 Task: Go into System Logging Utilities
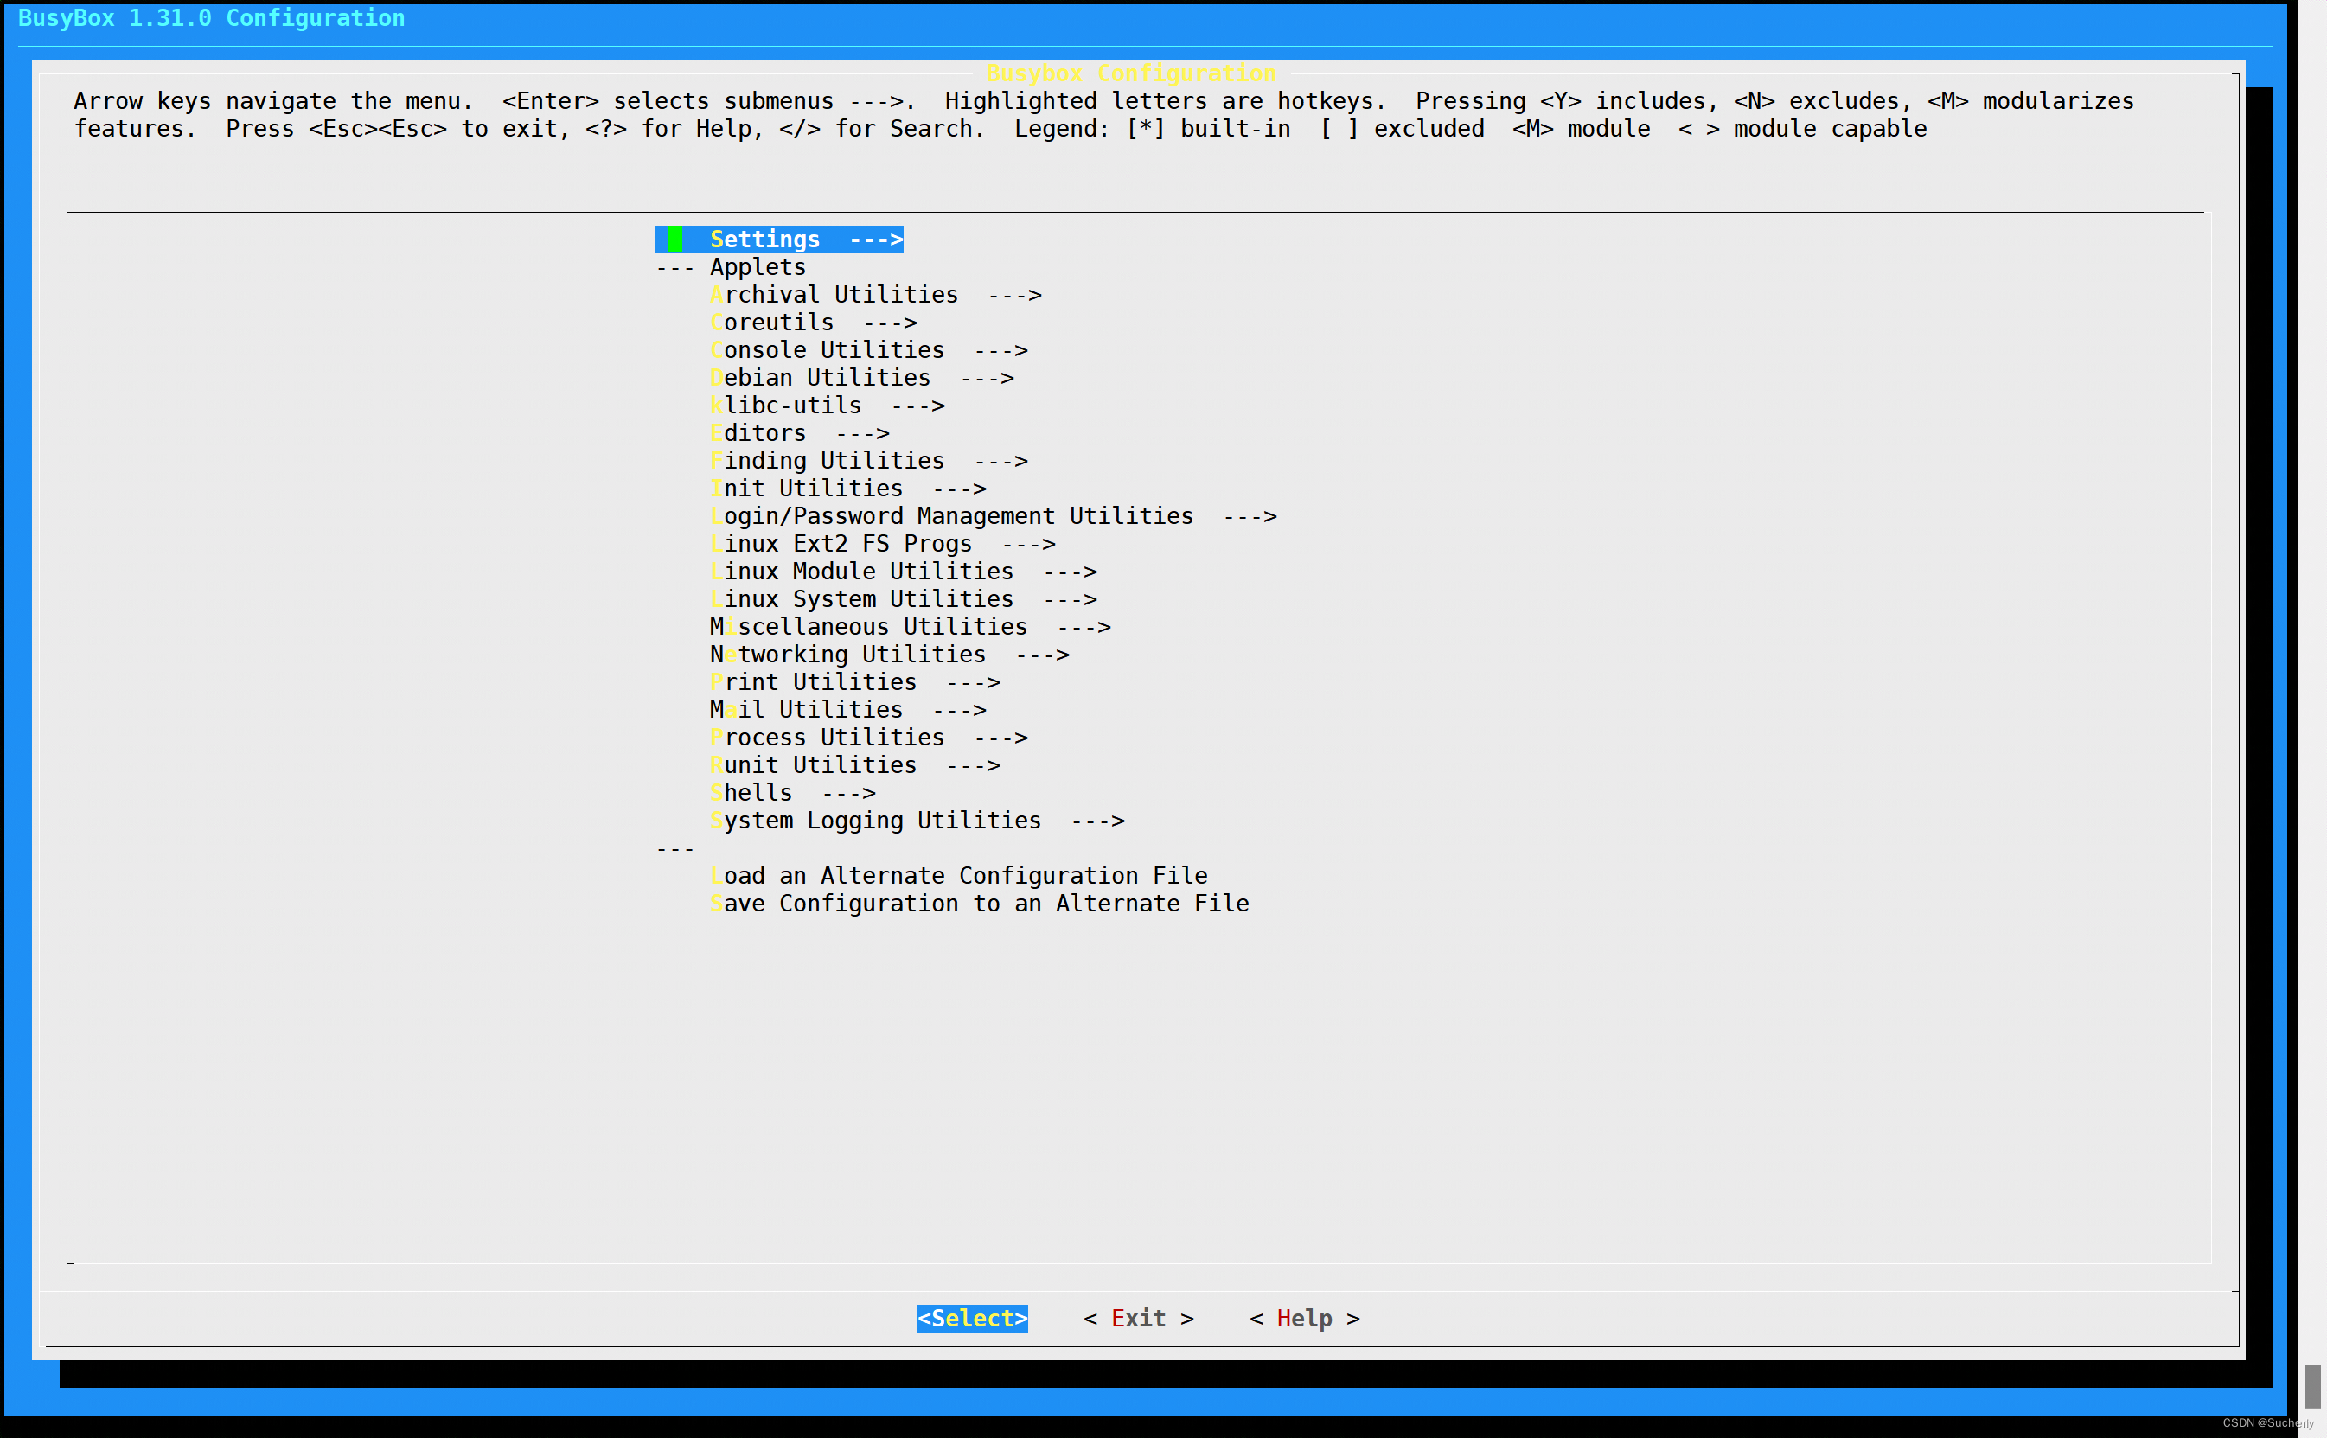(917, 820)
